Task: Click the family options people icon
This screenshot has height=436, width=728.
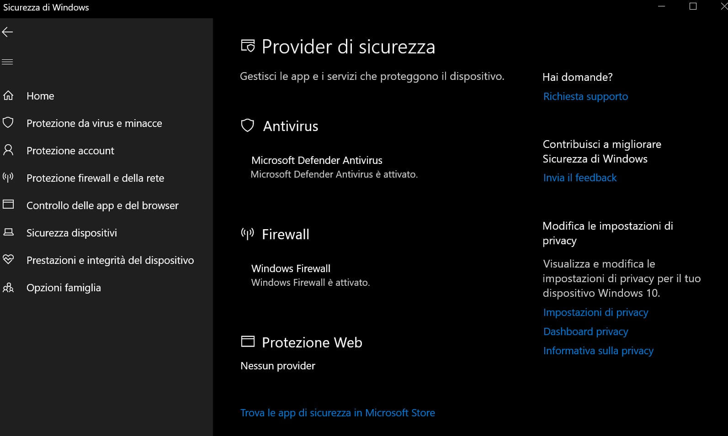Action: 8,288
